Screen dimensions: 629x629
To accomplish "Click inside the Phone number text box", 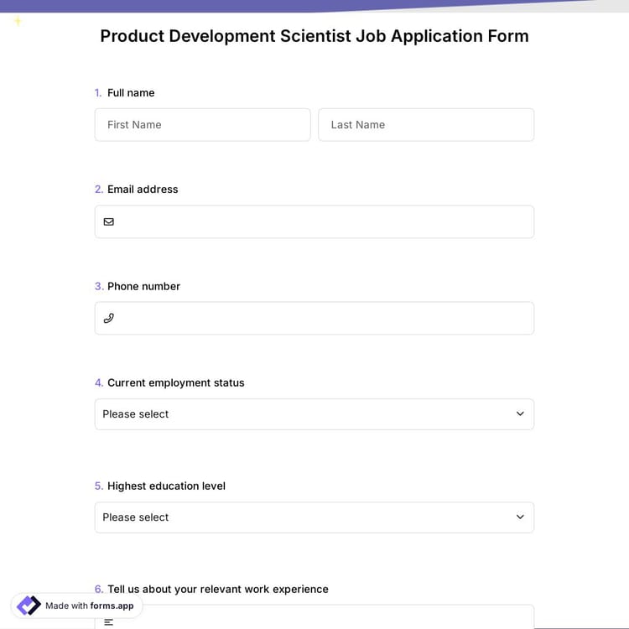I will coord(323,319).
